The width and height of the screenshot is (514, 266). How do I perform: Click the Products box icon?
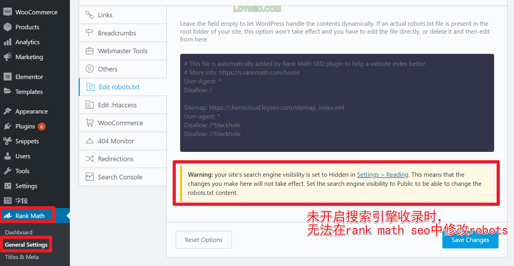8,27
